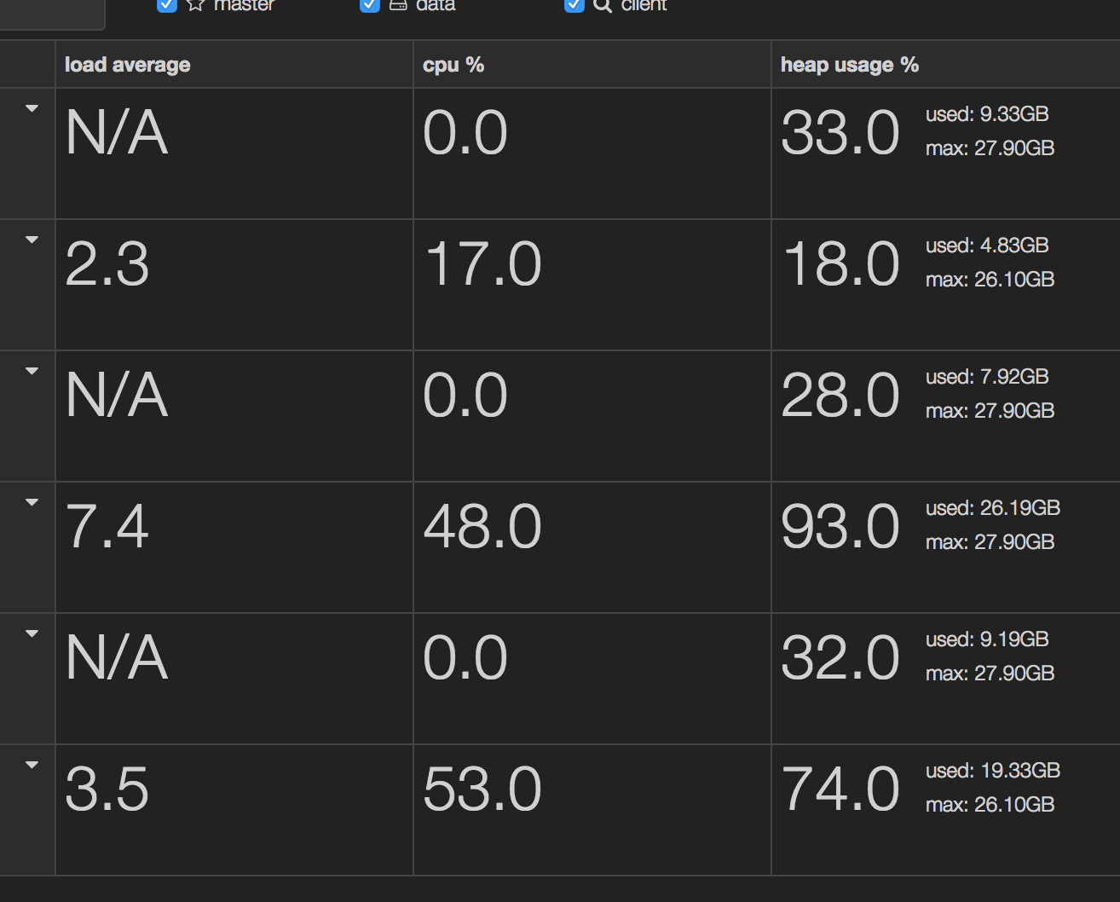Click the text 'used: 4.83GB'
1120x902 pixels.
[987, 246]
